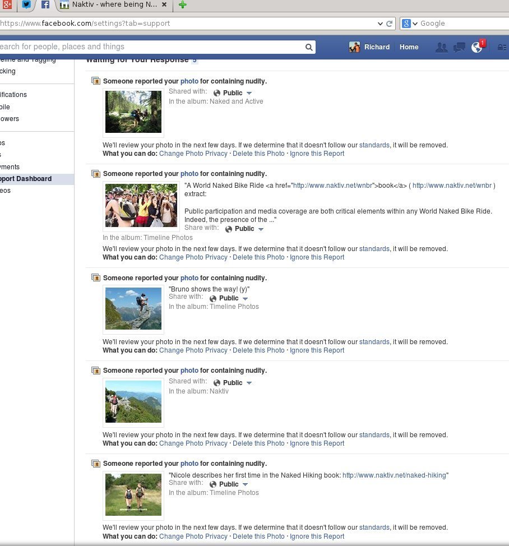Open the Google+ pinned tab
Viewport: 509px width, 546px height.
point(7,4)
